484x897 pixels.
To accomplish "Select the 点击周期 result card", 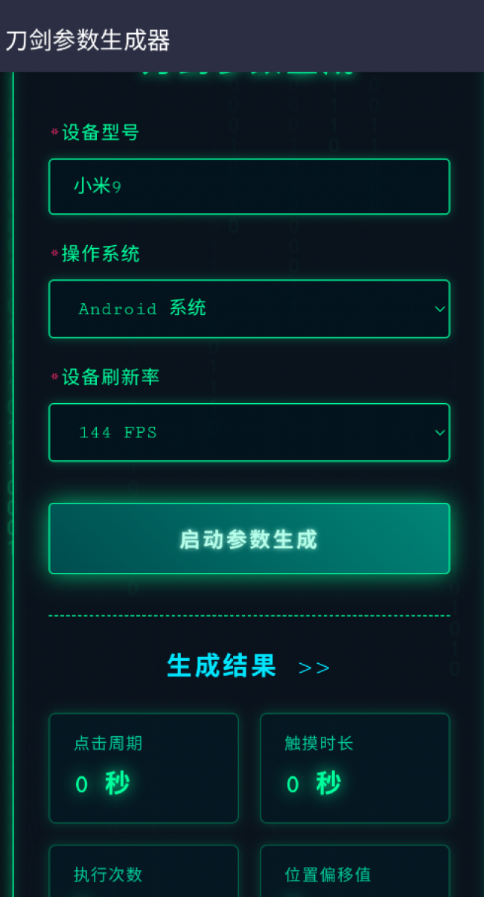I will 144,768.
